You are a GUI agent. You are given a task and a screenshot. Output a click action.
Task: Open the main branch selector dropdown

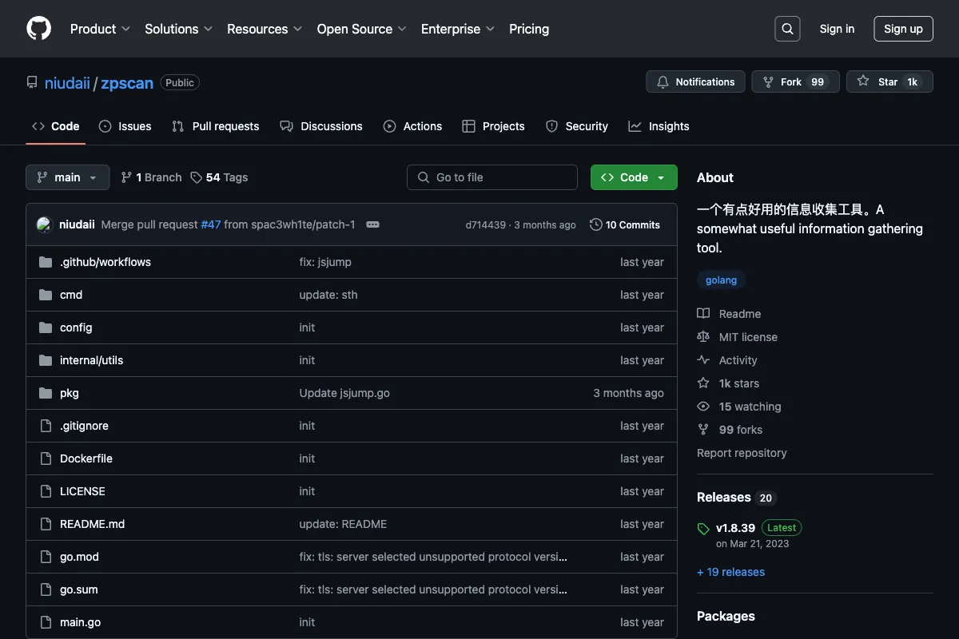pyautogui.click(x=67, y=177)
